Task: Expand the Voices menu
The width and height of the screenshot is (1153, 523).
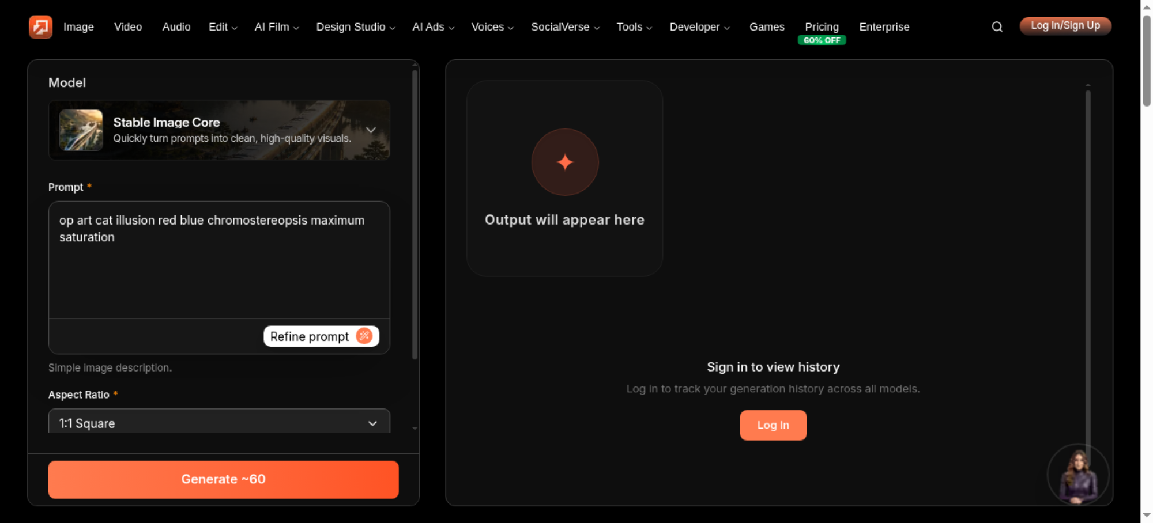Action: click(492, 27)
